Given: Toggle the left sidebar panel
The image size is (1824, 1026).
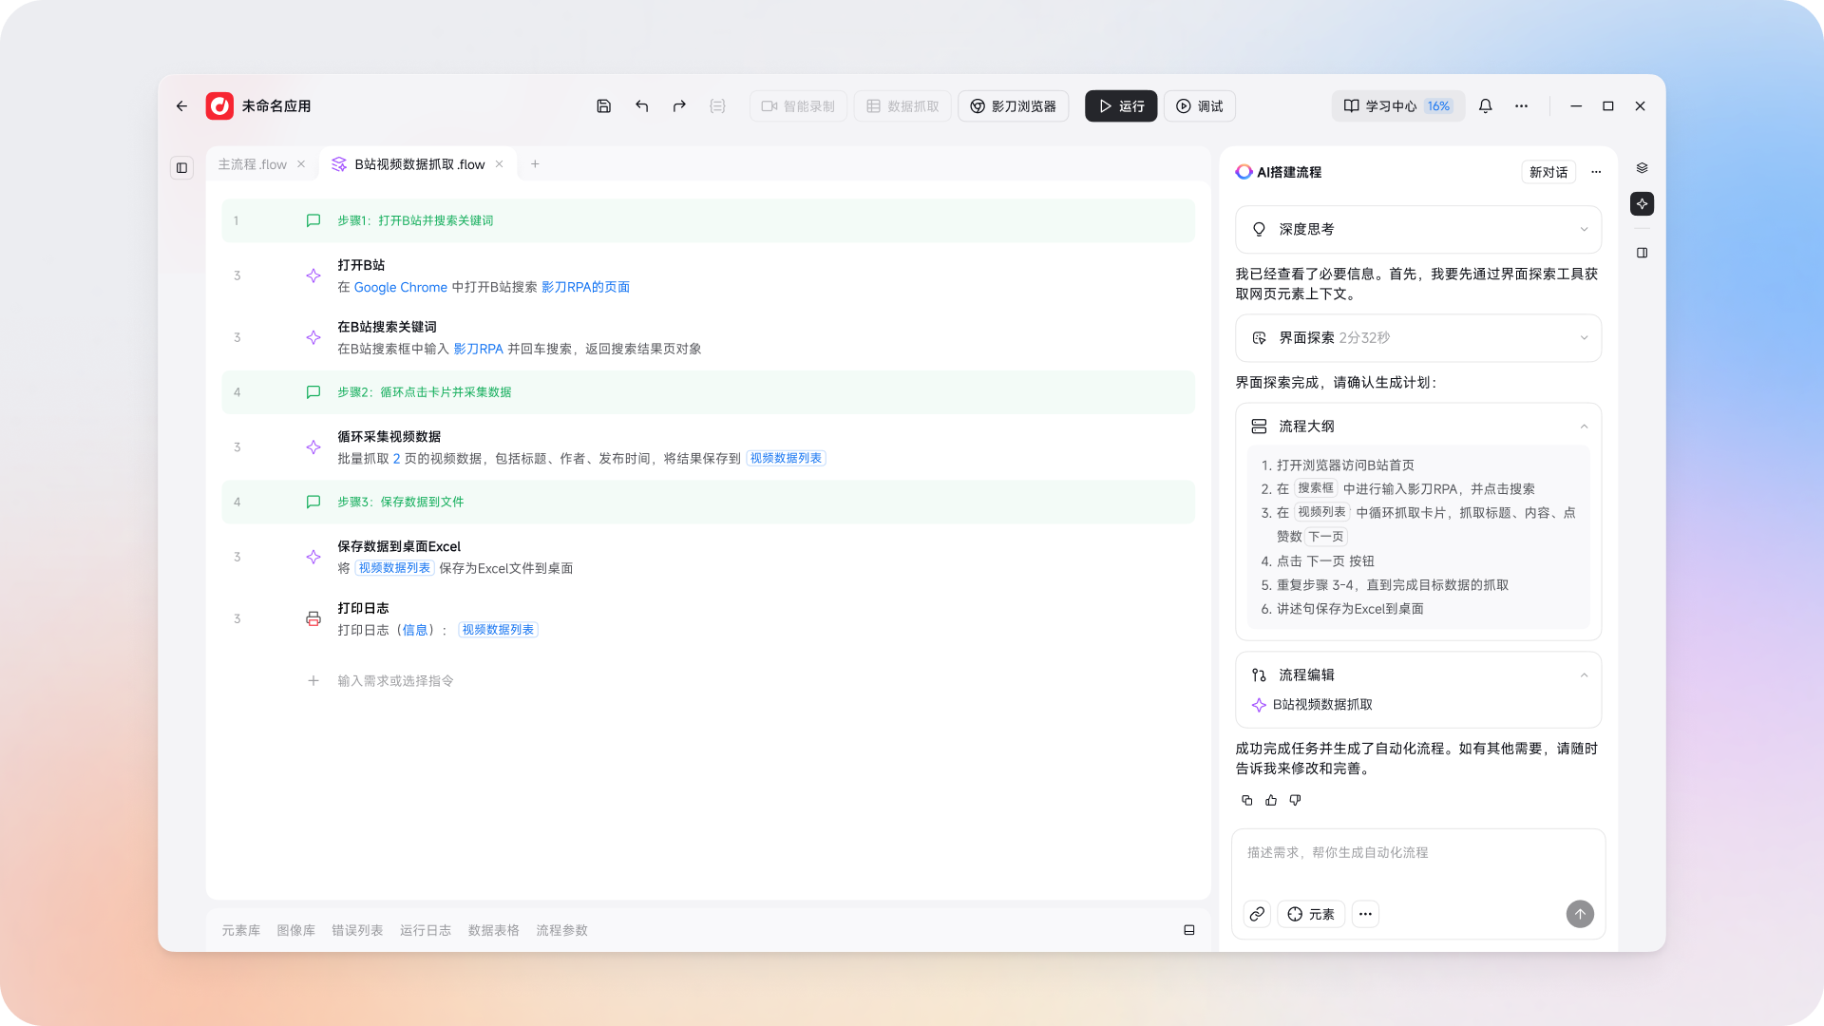Looking at the screenshot, I should (x=181, y=168).
